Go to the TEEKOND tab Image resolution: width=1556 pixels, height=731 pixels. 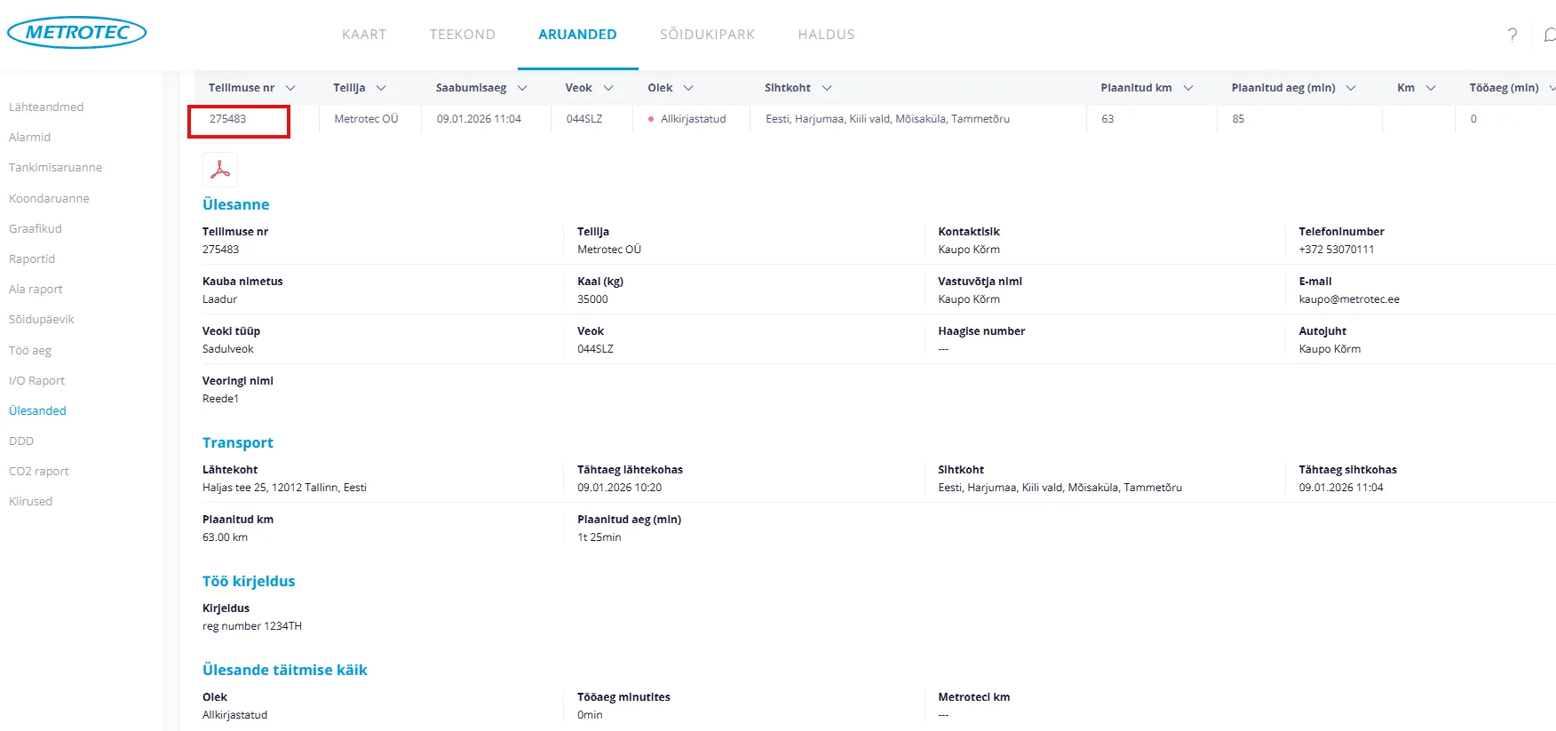[x=463, y=35]
